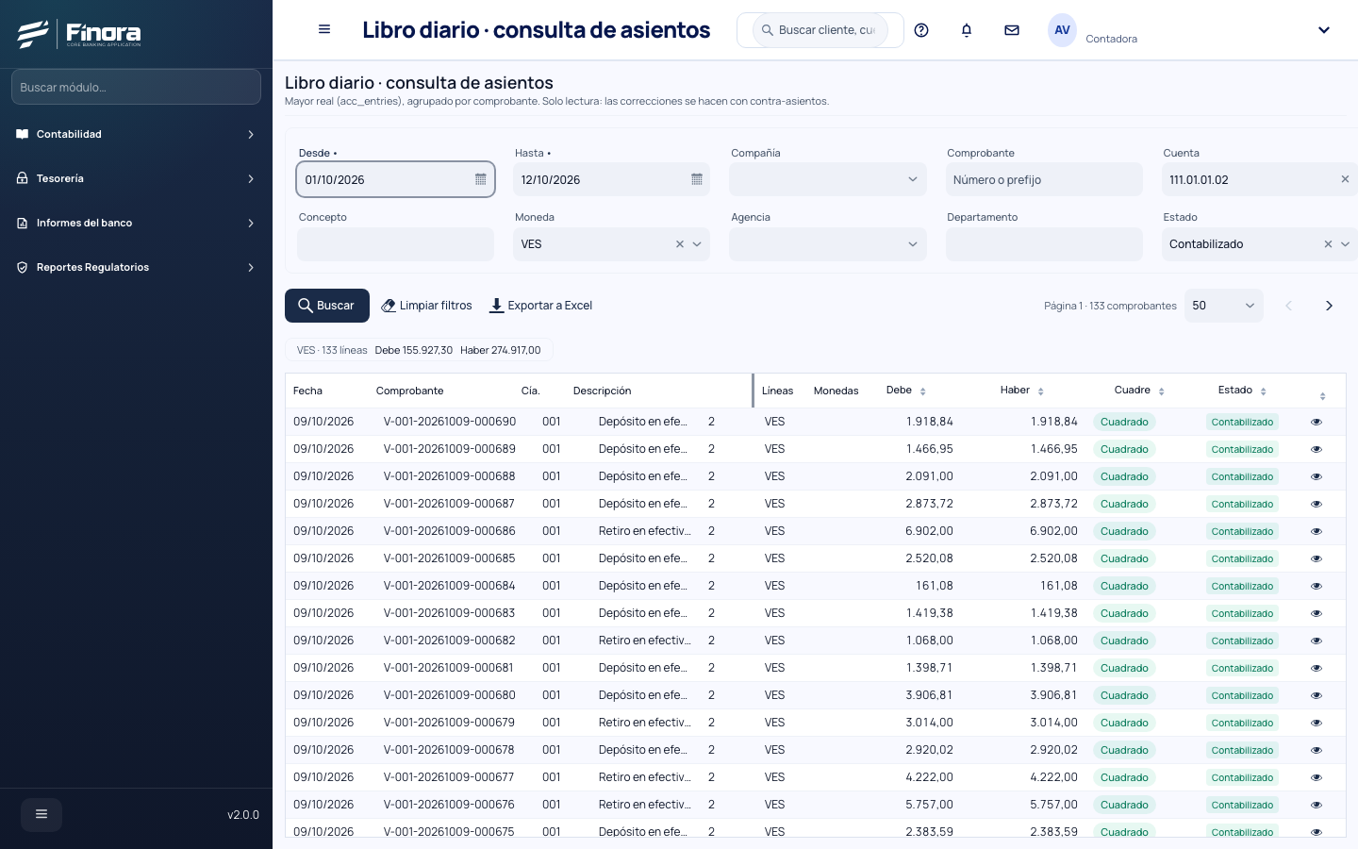Screen dimensions: 1358x849
Task: Focus the Comprobante número o prefijo field
Action: 1044,179
